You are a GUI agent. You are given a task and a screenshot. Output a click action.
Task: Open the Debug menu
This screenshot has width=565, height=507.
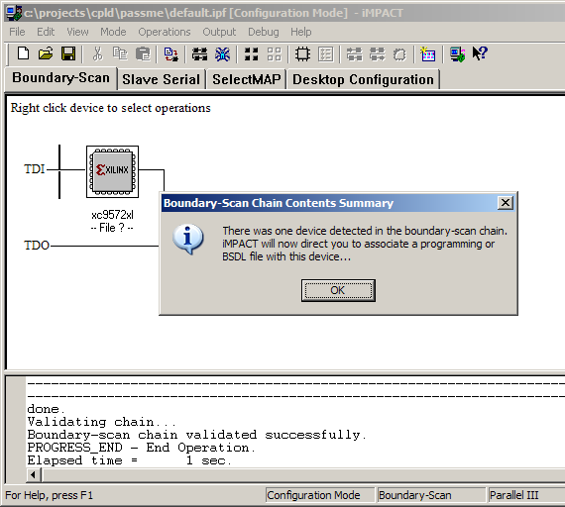(264, 32)
